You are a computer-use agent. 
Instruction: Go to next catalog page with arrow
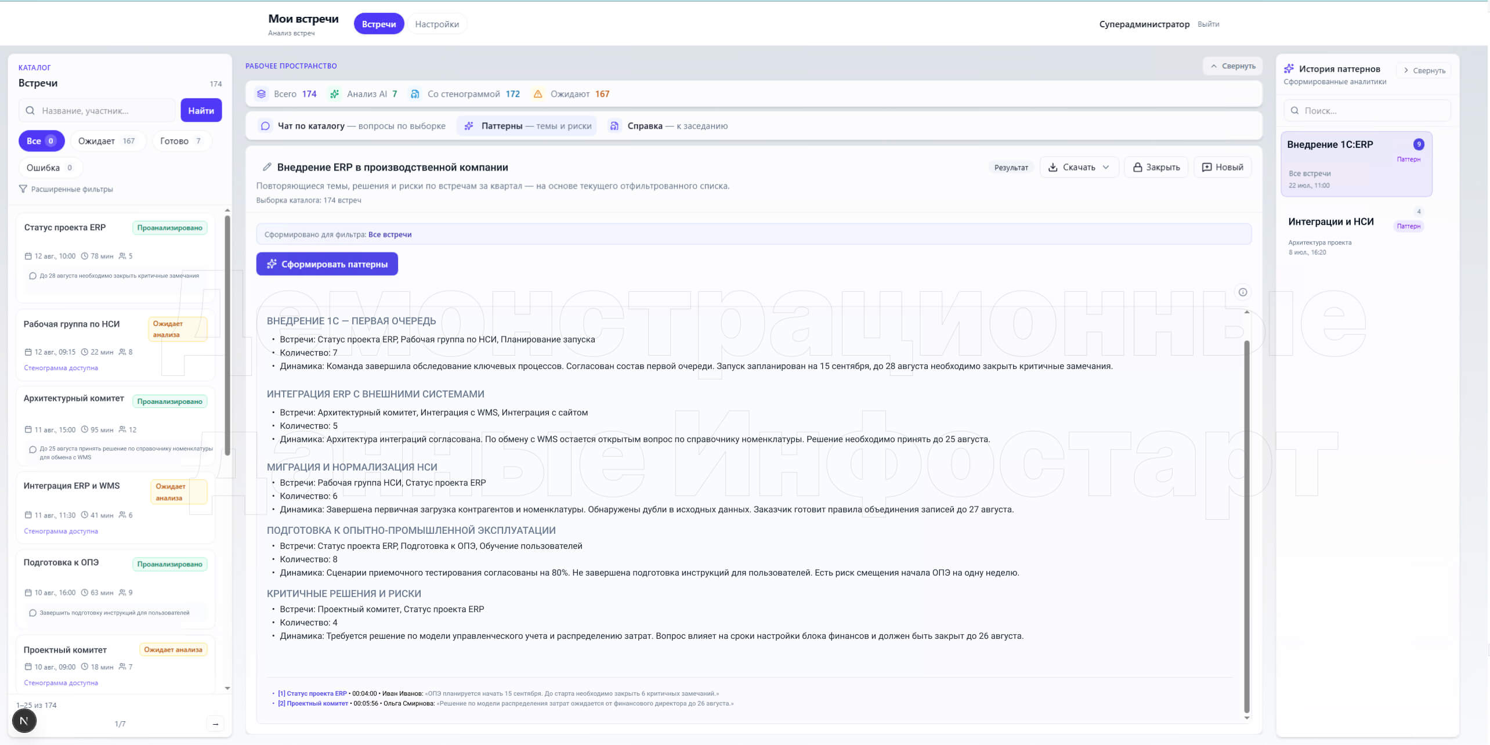tap(215, 724)
